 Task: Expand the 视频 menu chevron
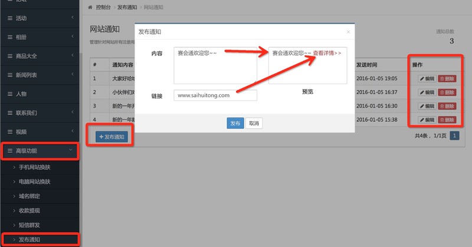[x=73, y=131]
